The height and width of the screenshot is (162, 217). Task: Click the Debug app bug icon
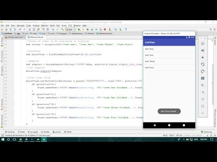(88, 30)
